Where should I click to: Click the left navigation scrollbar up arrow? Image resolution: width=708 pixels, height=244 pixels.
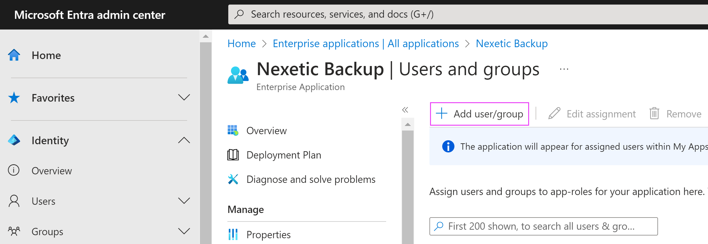coord(206,36)
